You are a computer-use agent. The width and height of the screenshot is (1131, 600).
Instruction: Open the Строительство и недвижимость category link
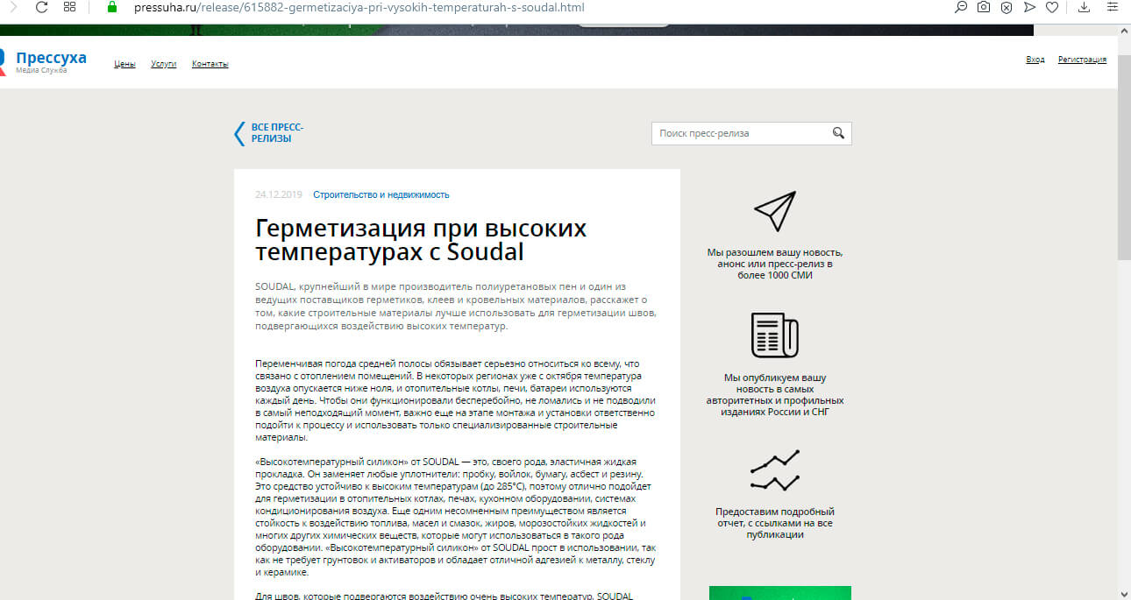[381, 194]
